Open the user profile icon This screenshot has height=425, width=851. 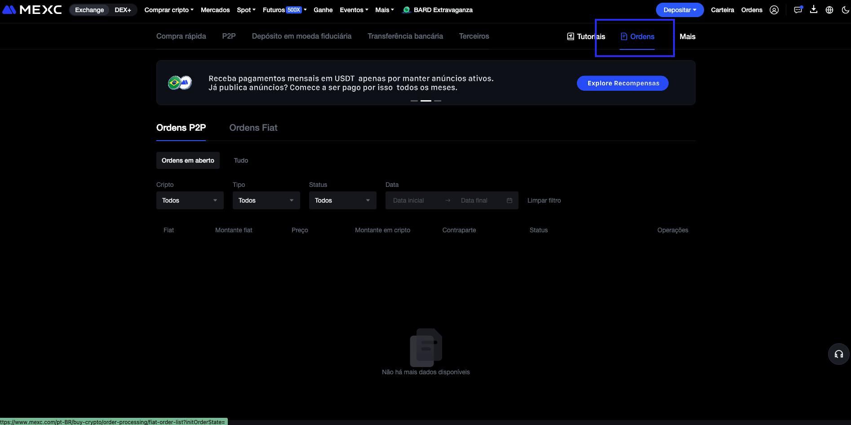click(x=774, y=10)
